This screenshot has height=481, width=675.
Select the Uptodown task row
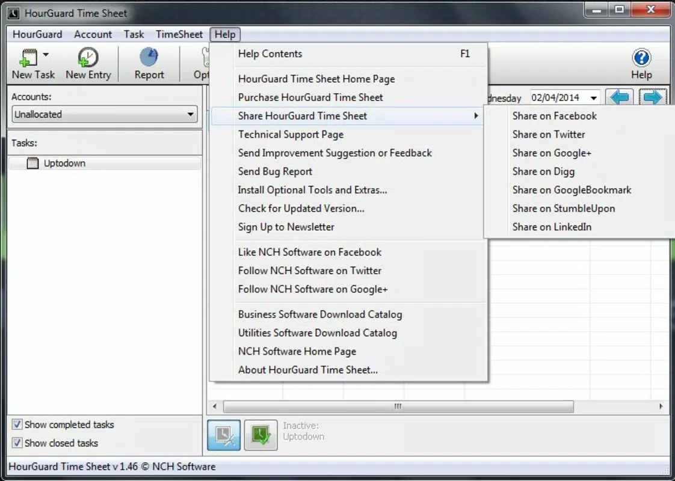105,163
